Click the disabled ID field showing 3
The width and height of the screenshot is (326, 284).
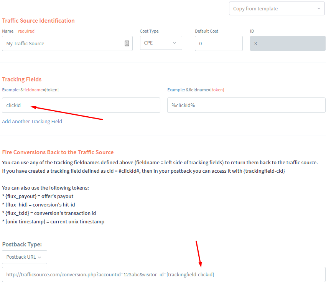pos(288,43)
